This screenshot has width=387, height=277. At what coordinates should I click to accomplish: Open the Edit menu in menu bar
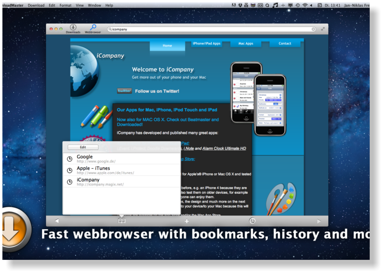tap(52, 5)
